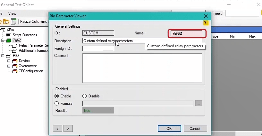Expand the Device tree node
Viewport: 262px width, 136px height.
[9, 61]
